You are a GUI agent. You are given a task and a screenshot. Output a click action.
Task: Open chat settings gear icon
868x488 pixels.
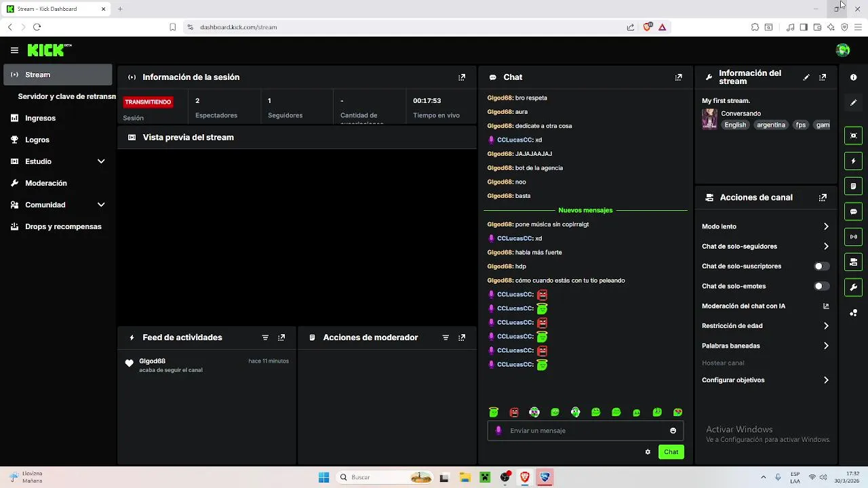point(648,452)
